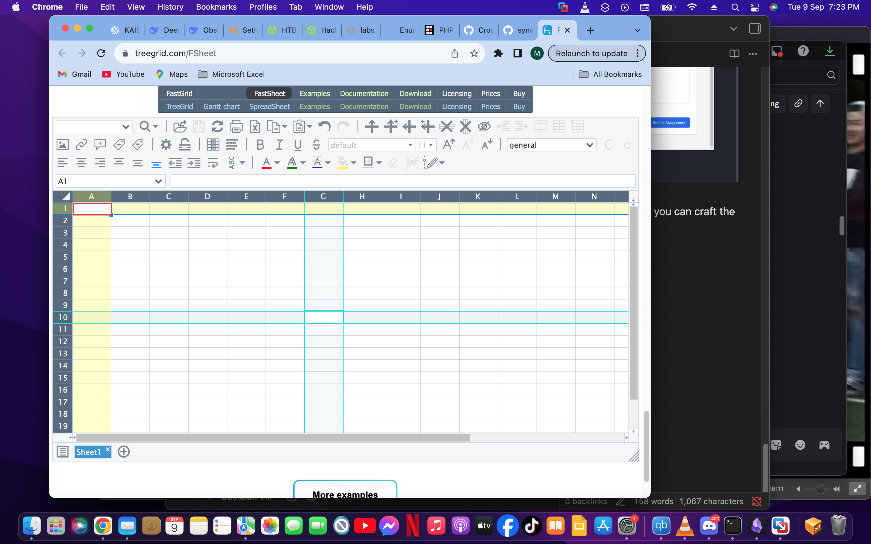This screenshot has height=544, width=871.
Task: Click the Insert image icon
Action: point(63,145)
